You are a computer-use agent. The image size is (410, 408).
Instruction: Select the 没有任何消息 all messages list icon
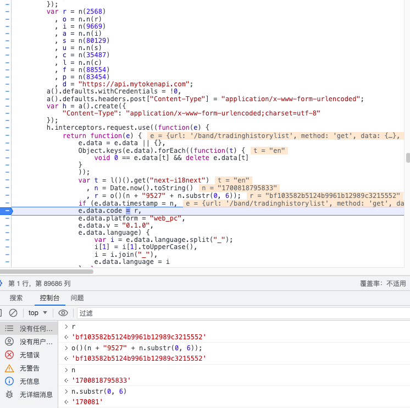tap(9, 328)
